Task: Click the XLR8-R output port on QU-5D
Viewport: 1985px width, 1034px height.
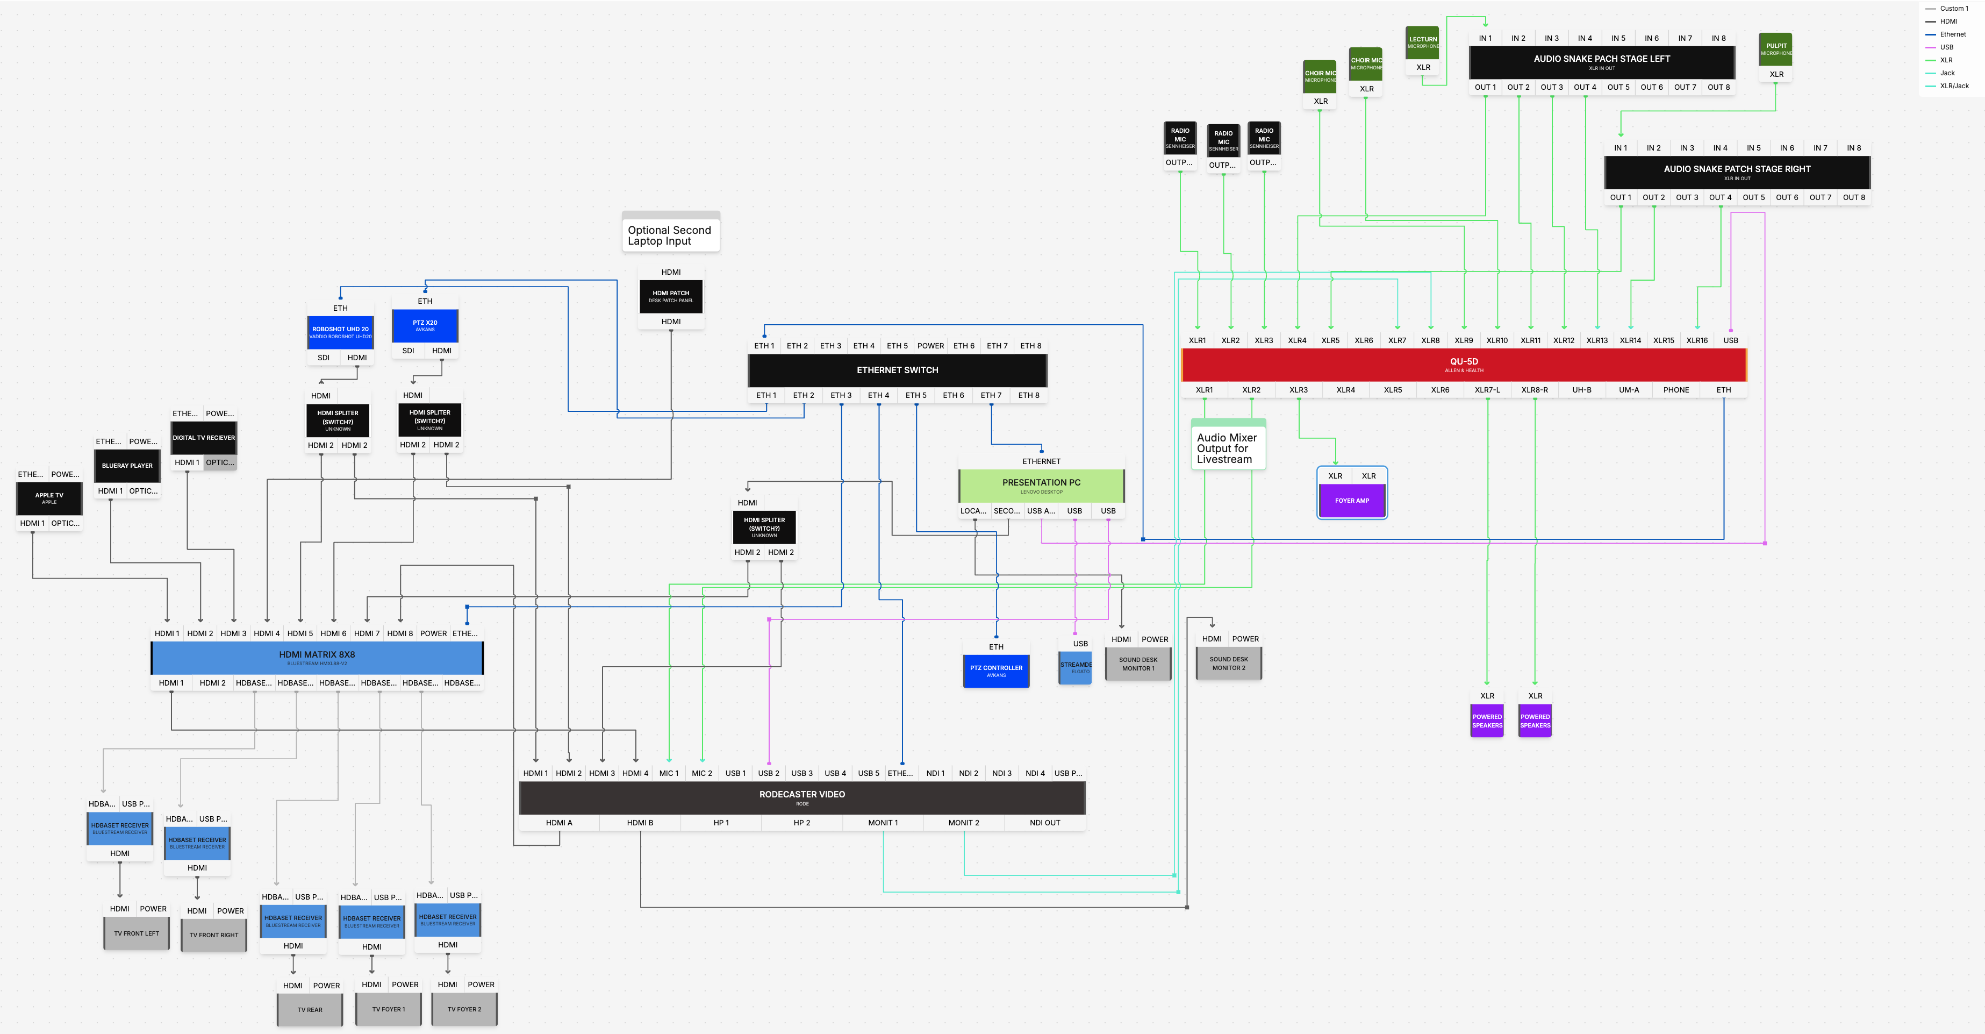Action: (x=1534, y=390)
